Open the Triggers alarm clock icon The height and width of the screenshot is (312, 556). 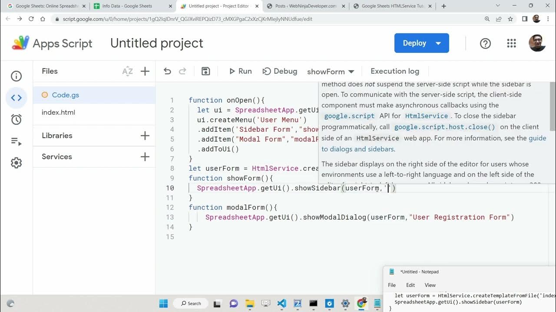point(16,120)
